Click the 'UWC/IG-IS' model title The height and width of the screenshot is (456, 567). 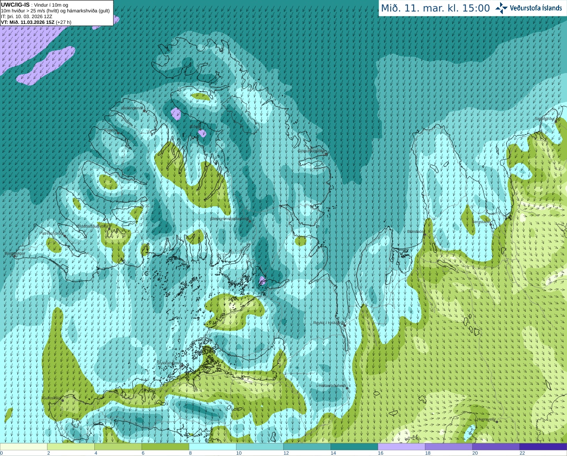[15, 4]
